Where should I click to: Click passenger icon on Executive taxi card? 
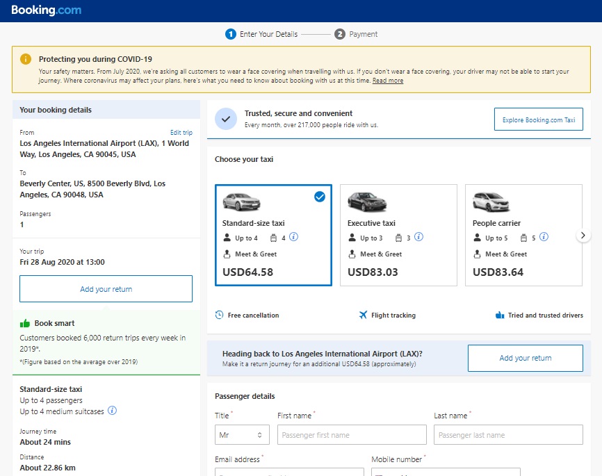[352, 238]
